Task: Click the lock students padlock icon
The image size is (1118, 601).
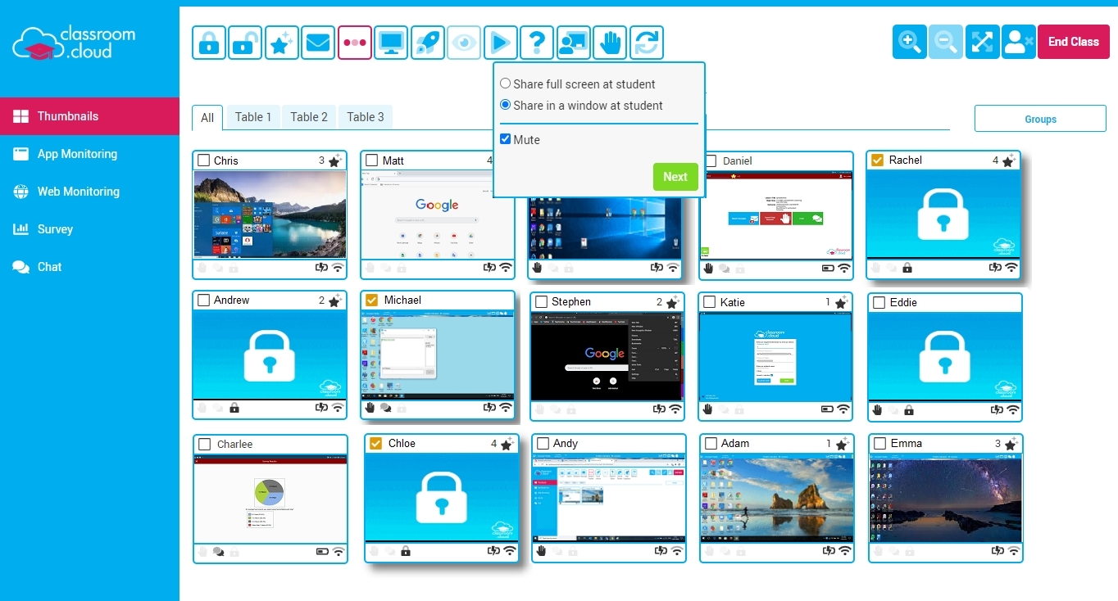Action: click(209, 43)
